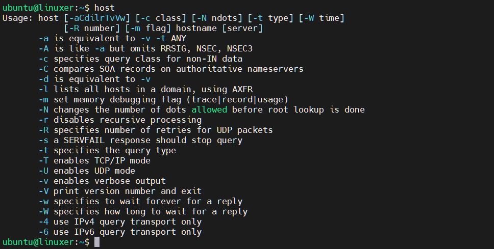
Task: Click the -4 IPv4 transport option flag
Action: coord(43,222)
